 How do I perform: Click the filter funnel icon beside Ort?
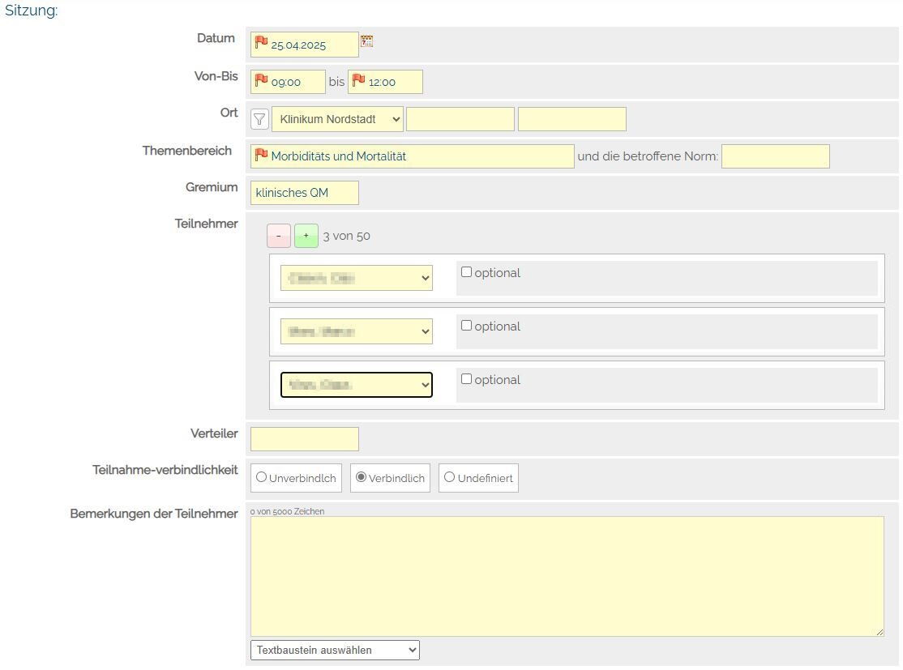click(x=259, y=119)
